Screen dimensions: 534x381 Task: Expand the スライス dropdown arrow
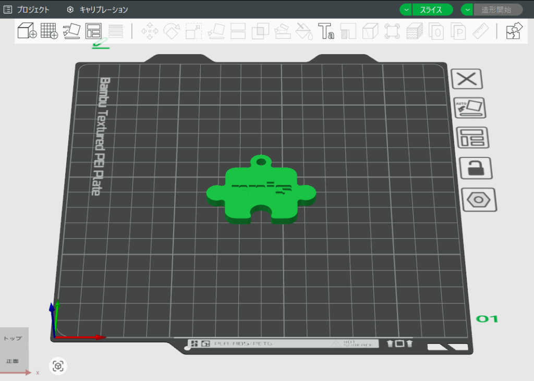tap(406, 10)
